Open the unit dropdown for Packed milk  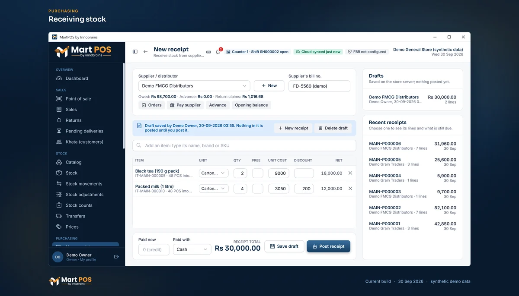[x=214, y=189]
